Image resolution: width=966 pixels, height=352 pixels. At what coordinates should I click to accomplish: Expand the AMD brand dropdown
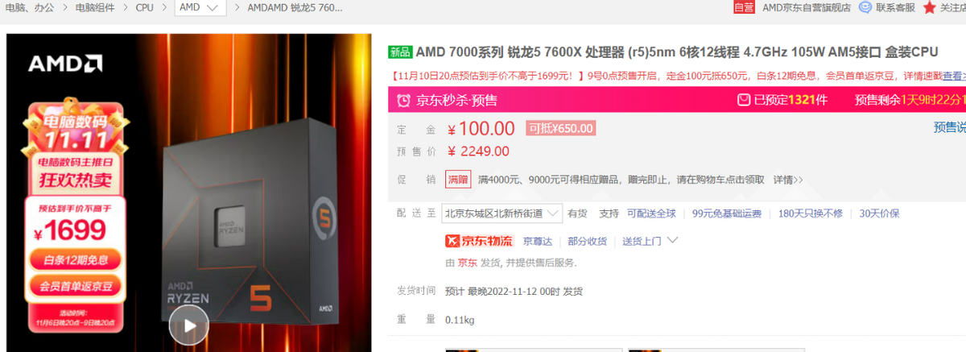tap(199, 8)
